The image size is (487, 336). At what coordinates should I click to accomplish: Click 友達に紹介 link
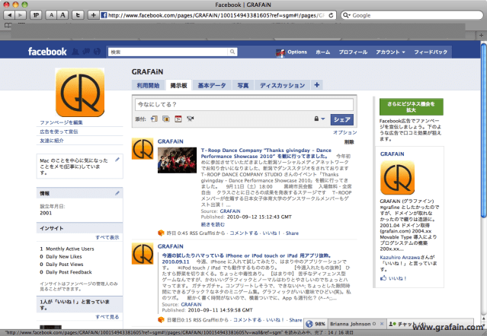[52, 141]
